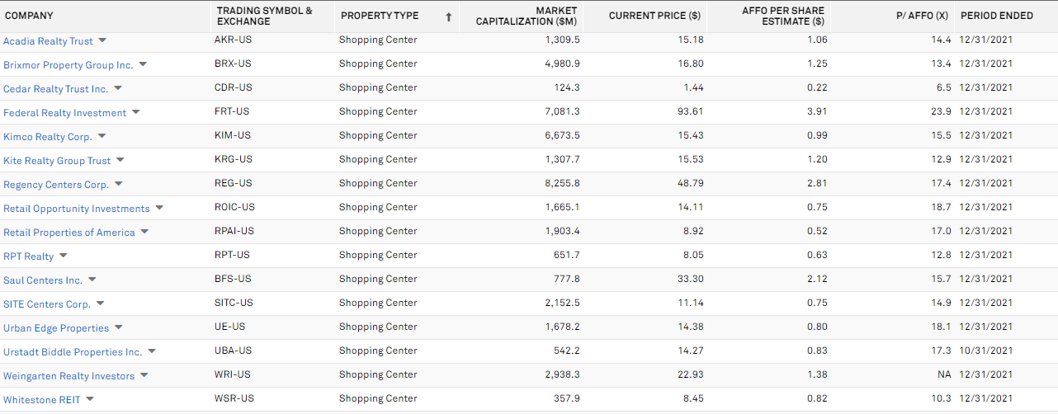Image resolution: width=1058 pixels, height=414 pixels.
Task: Open dropdown arrow next to Acadia Realty Trust
Action: 102,40
